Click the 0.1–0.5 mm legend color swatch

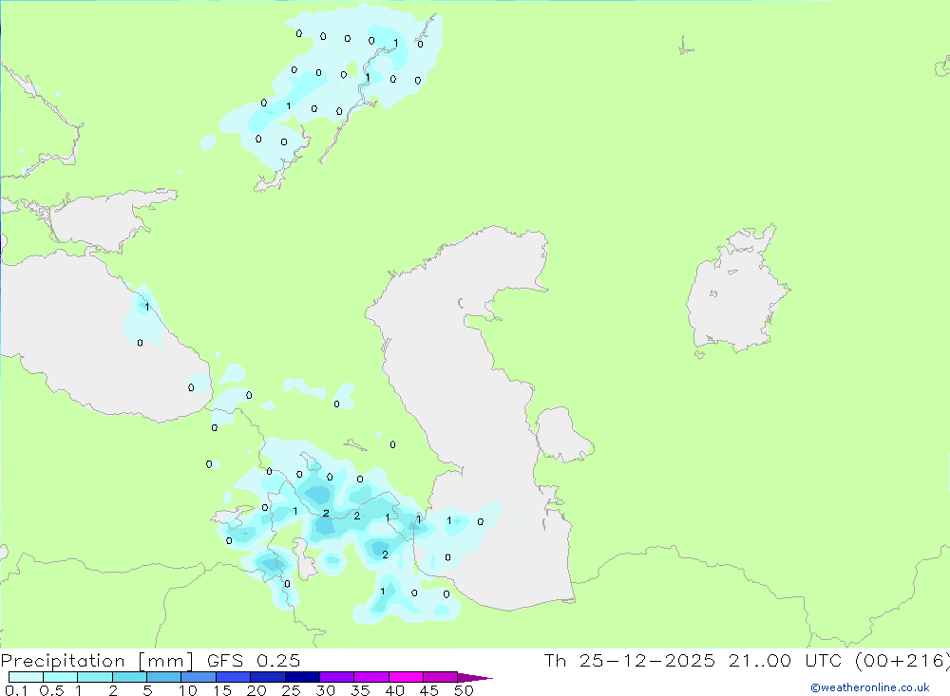(26, 677)
